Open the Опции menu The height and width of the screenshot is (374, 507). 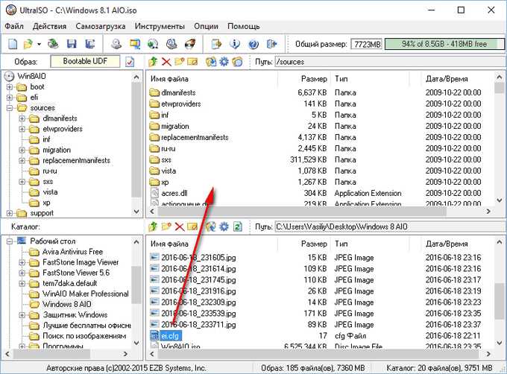click(x=206, y=27)
